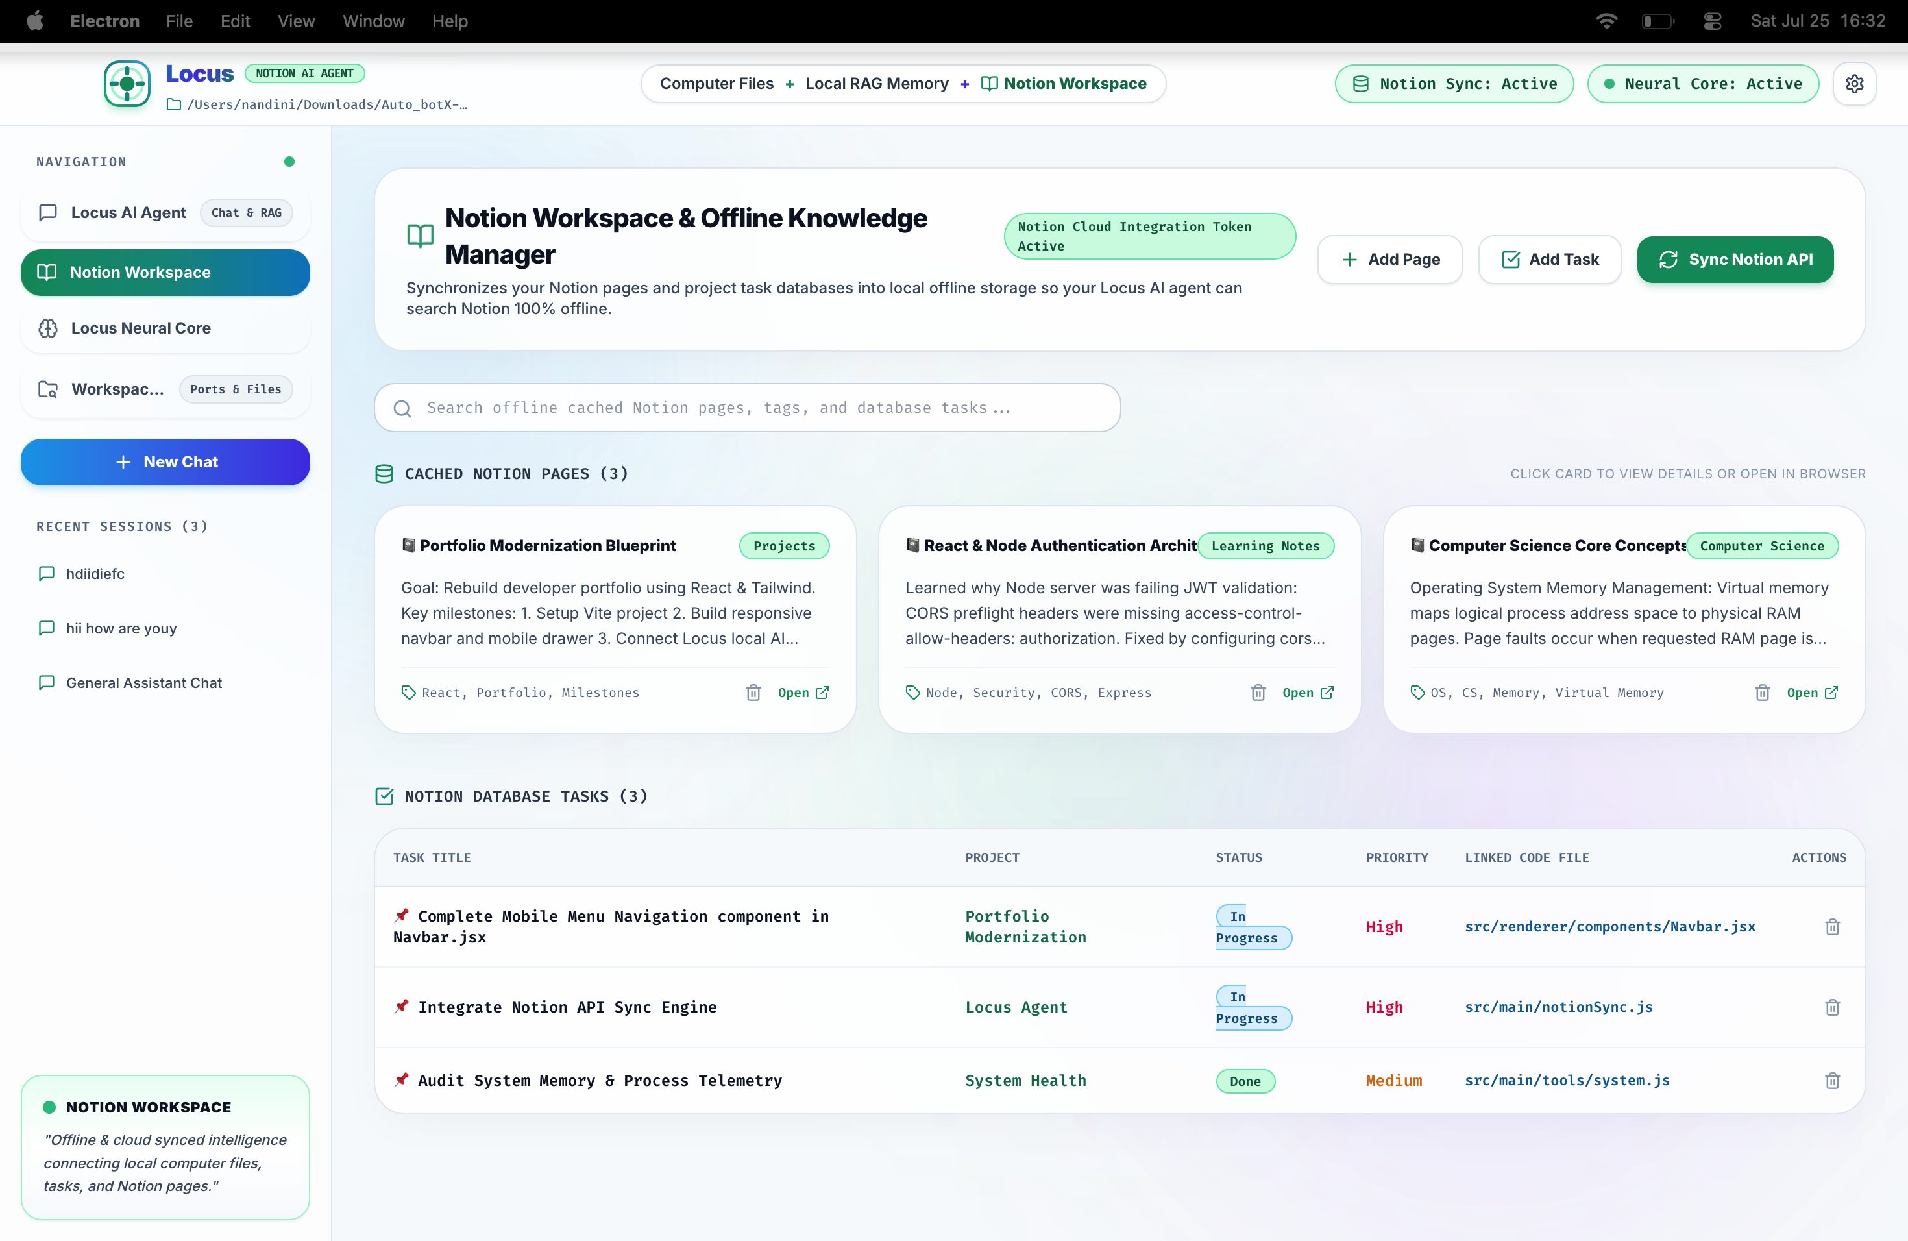The height and width of the screenshot is (1241, 1908).
Task: Open the src/main/notionSync.js file link
Action: click(x=1558, y=1007)
